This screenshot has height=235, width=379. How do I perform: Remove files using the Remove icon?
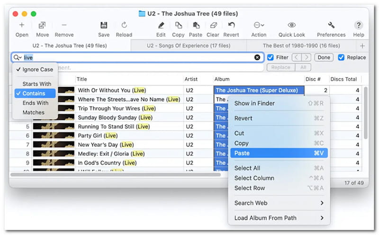pyautogui.click(x=64, y=25)
